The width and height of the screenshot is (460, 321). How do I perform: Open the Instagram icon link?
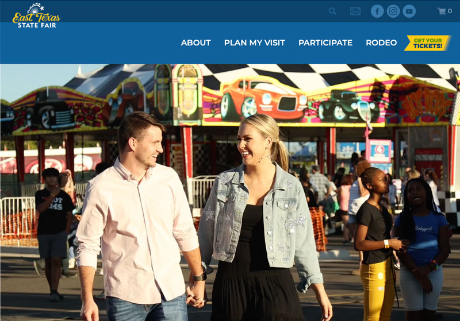(393, 11)
